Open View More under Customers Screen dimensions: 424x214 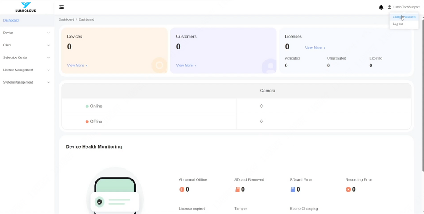[186, 65]
